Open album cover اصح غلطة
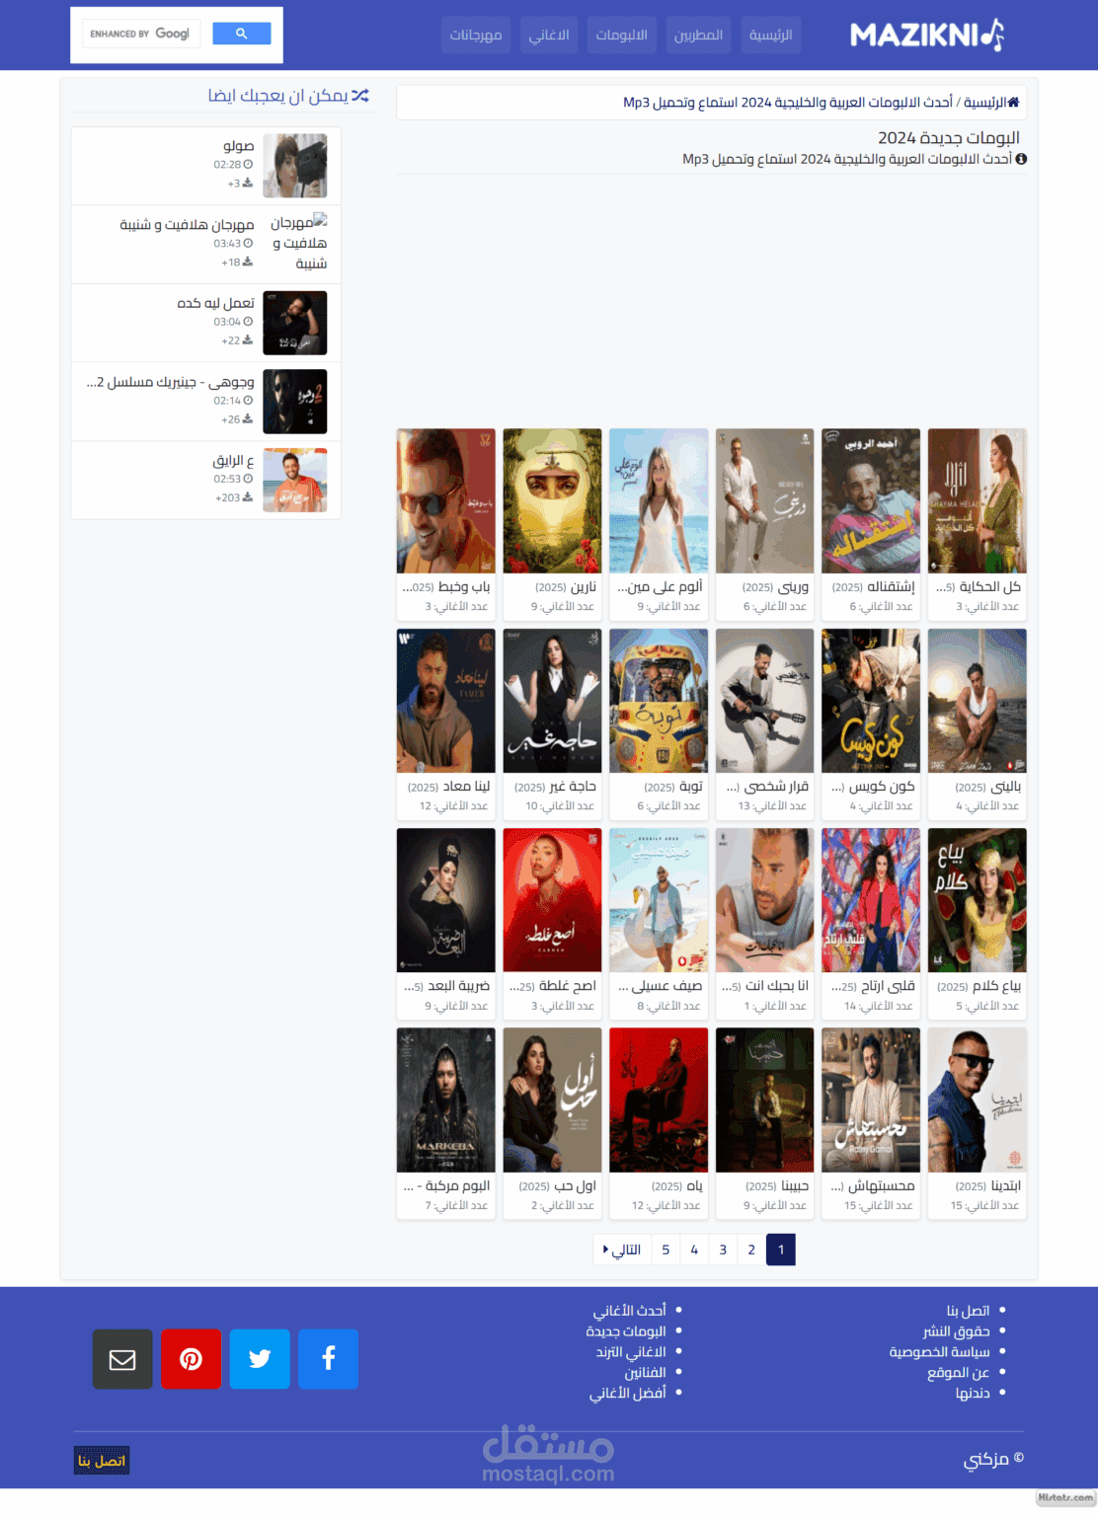1098x1516 pixels. point(552,900)
